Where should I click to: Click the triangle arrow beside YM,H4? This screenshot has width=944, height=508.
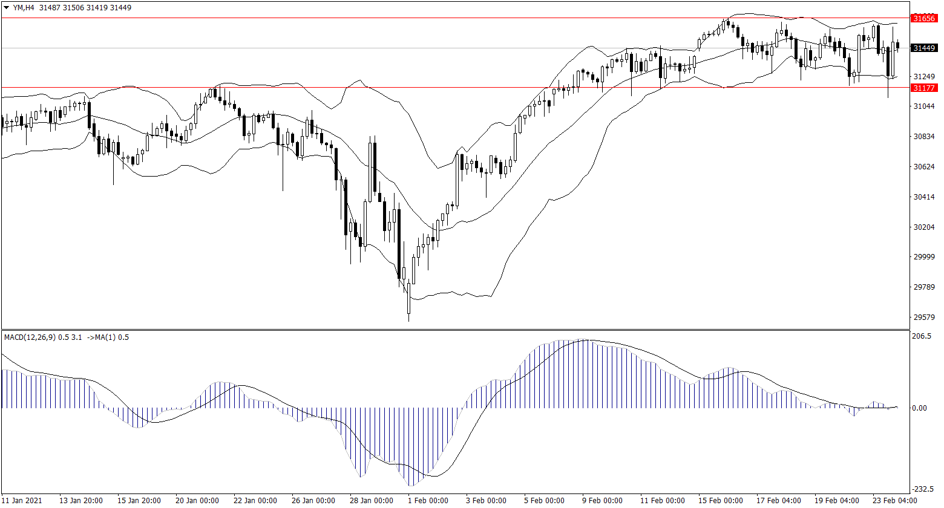point(7,8)
